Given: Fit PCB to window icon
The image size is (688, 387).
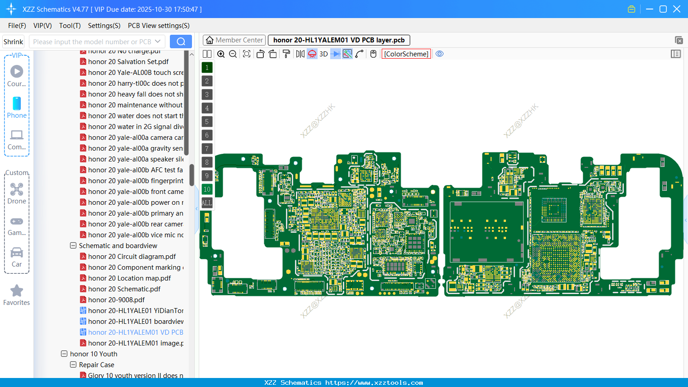Looking at the screenshot, I should point(247,54).
